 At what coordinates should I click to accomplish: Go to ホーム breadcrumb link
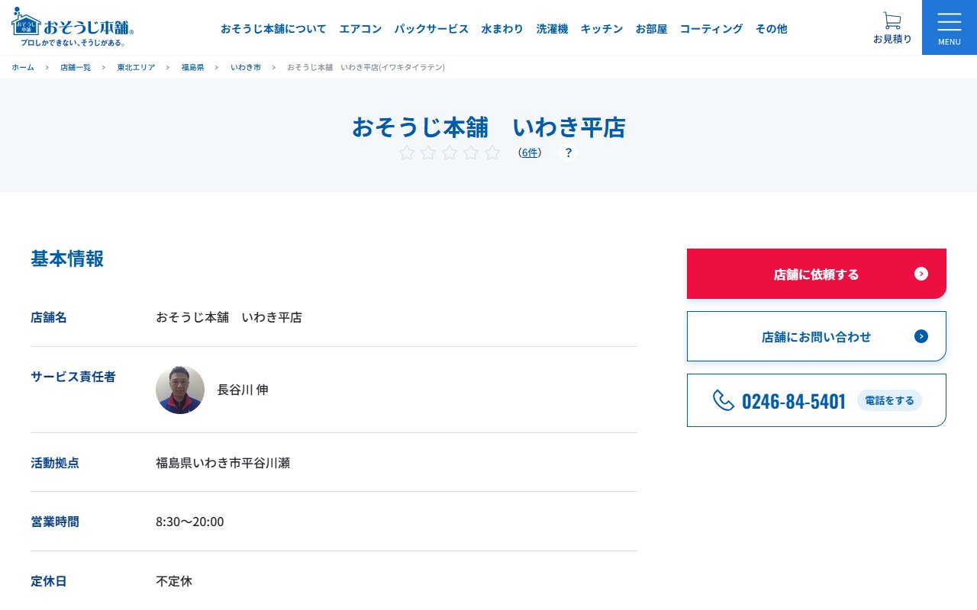pos(23,67)
